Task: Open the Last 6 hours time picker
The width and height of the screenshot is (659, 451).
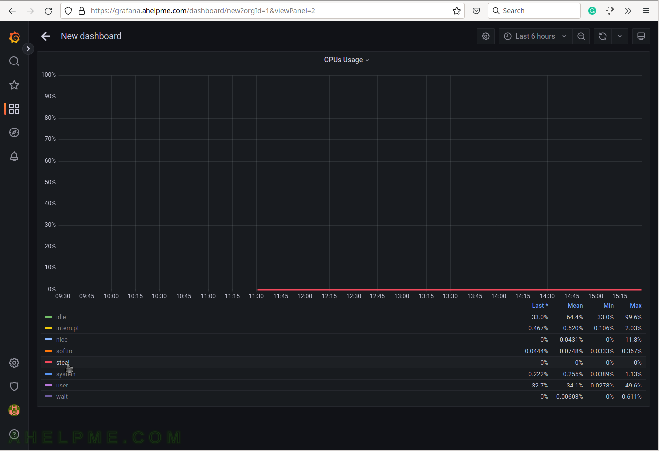Action: point(535,36)
